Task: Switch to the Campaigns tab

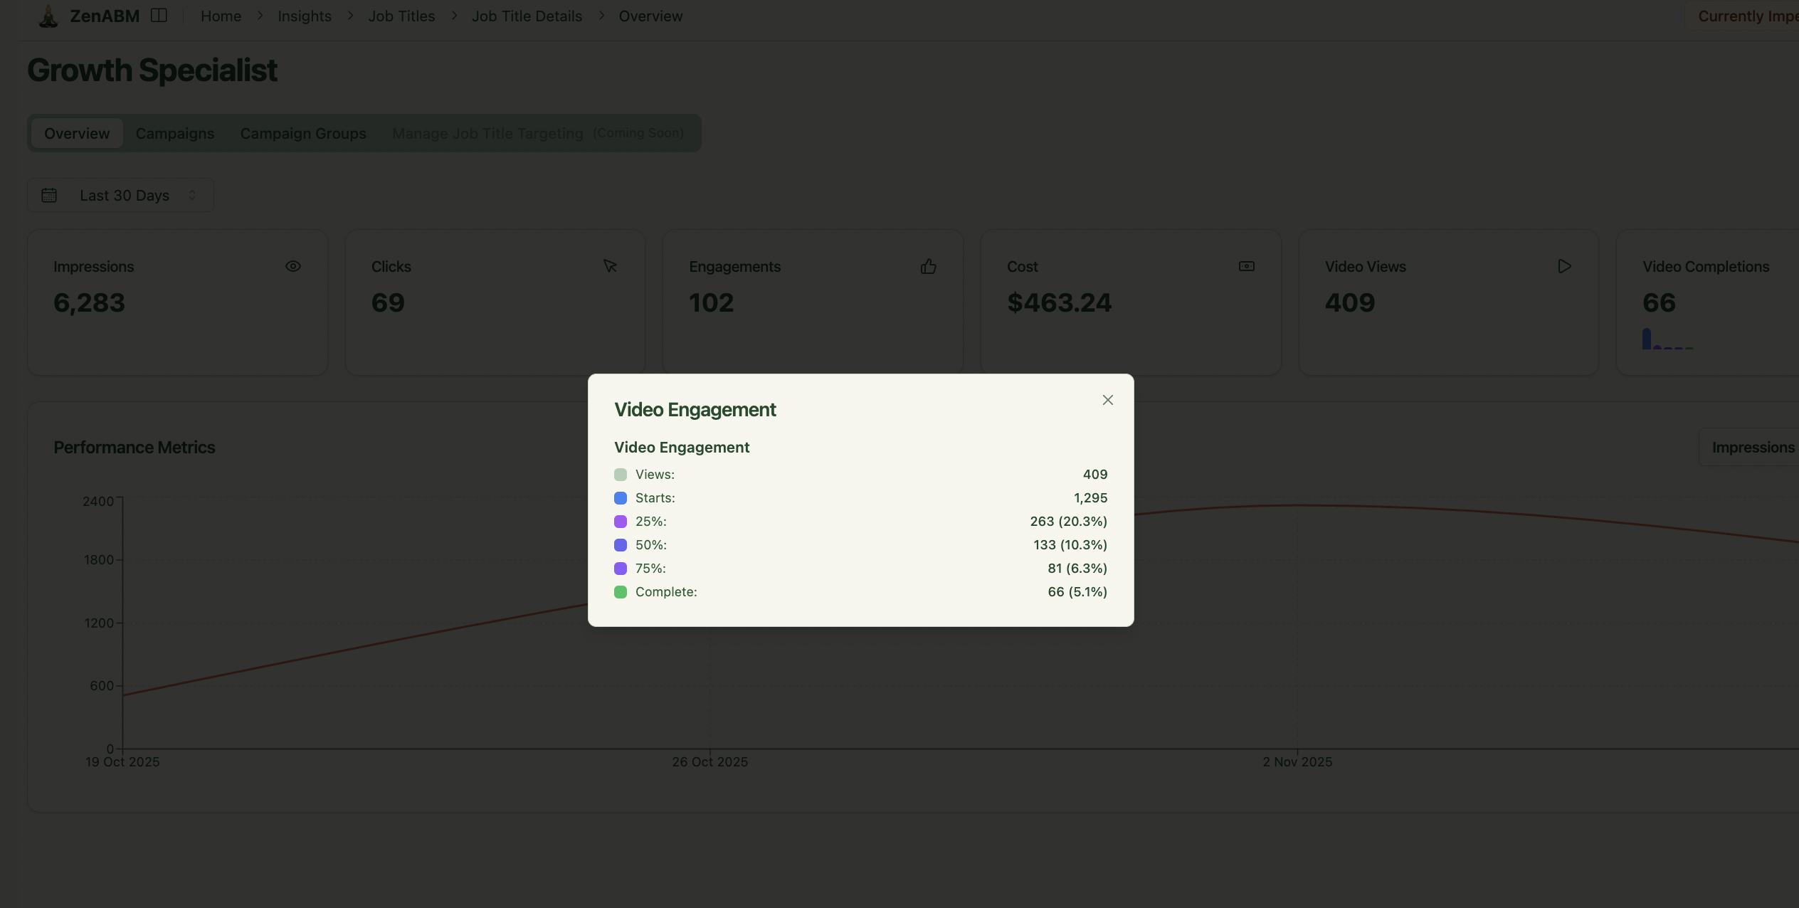Action: (x=175, y=133)
